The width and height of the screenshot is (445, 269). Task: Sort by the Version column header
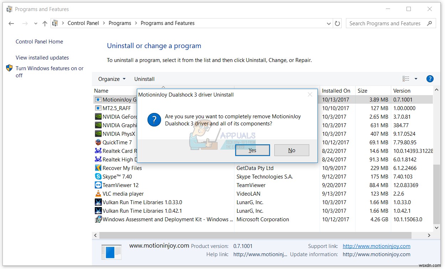click(x=402, y=91)
